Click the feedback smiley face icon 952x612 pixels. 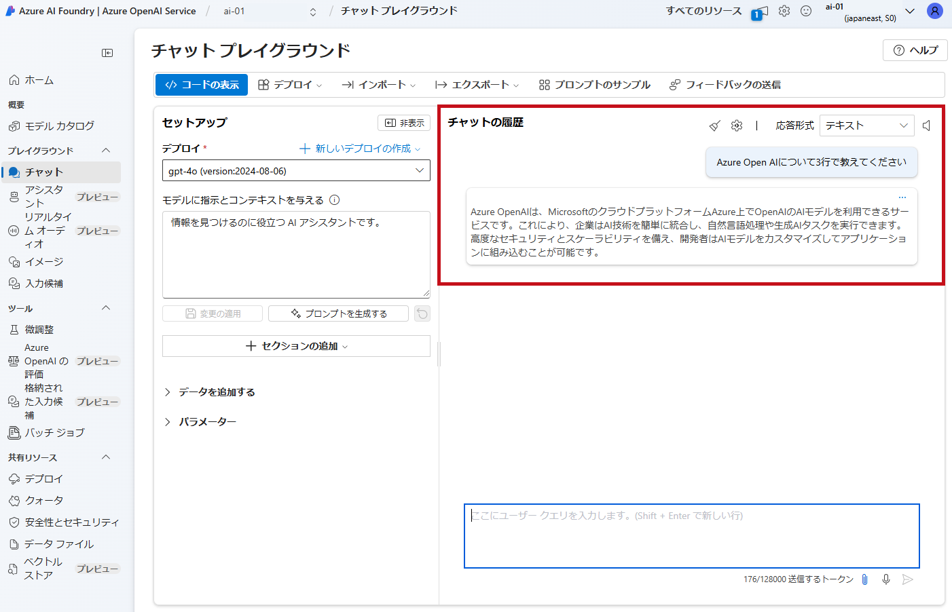tap(806, 11)
